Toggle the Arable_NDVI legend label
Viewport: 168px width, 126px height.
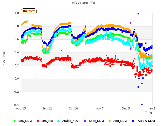(71, 121)
